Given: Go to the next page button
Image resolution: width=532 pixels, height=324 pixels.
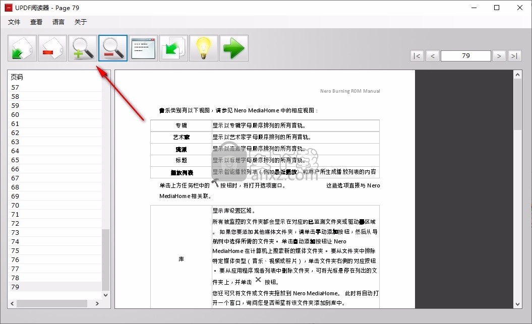Looking at the screenshot, I should pyautogui.click(x=499, y=56).
